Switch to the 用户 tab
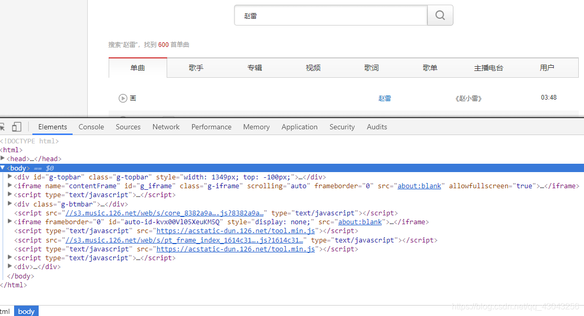Viewport: 584px width, 316px height. click(x=547, y=68)
